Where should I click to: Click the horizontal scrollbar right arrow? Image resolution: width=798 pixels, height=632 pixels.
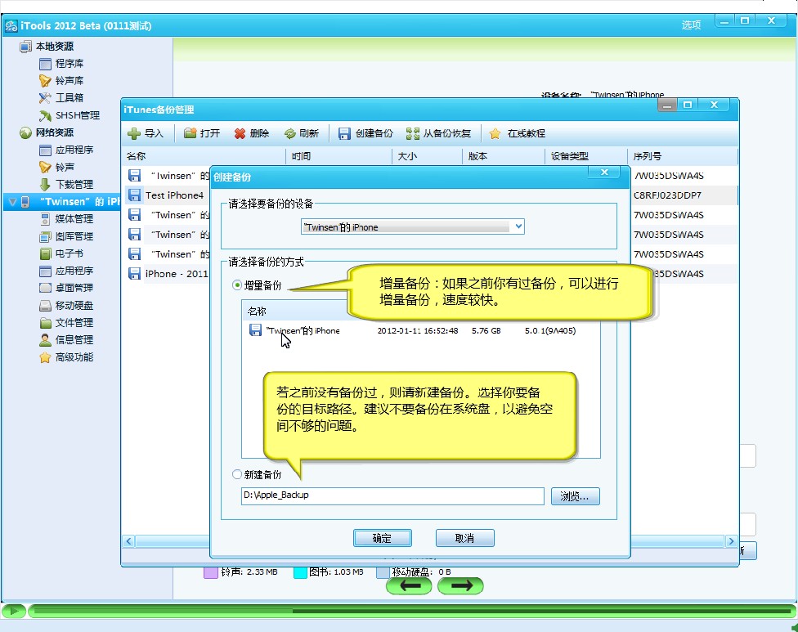(731, 541)
